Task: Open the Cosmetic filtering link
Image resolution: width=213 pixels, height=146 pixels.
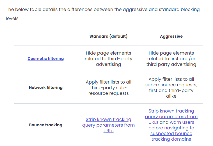Action: [x=45, y=59]
